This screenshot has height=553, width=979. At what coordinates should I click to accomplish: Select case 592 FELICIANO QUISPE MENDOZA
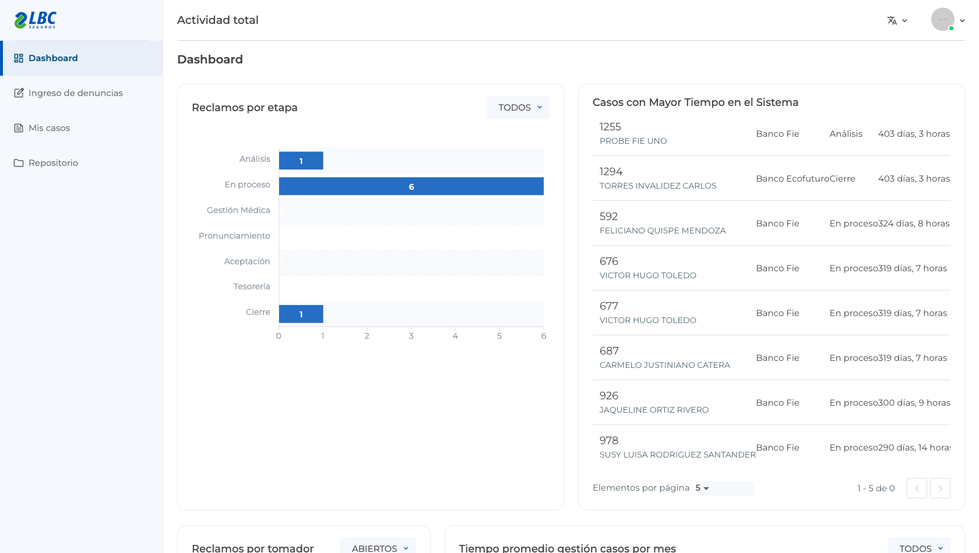click(772, 224)
